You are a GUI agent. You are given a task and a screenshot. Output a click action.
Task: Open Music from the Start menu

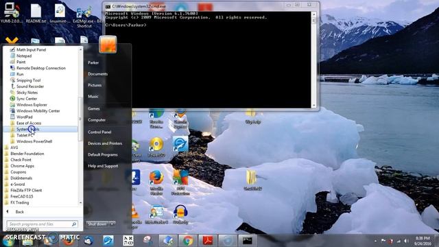point(93,96)
